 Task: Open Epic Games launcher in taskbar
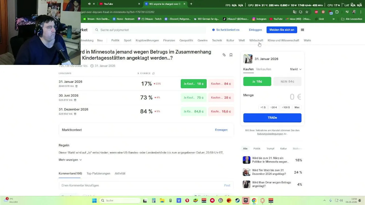[246, 200]
